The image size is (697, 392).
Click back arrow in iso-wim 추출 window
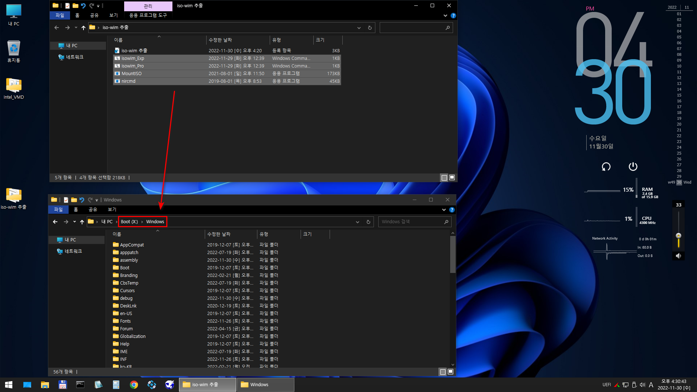(57, 28)
